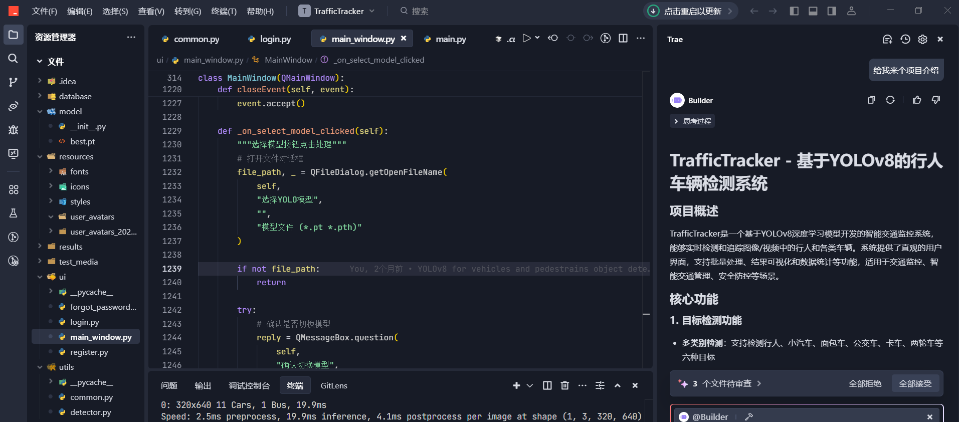This screenshot has width=959, height=422.
Task: Switch to common.py tab
Action: tap(190, 39)
